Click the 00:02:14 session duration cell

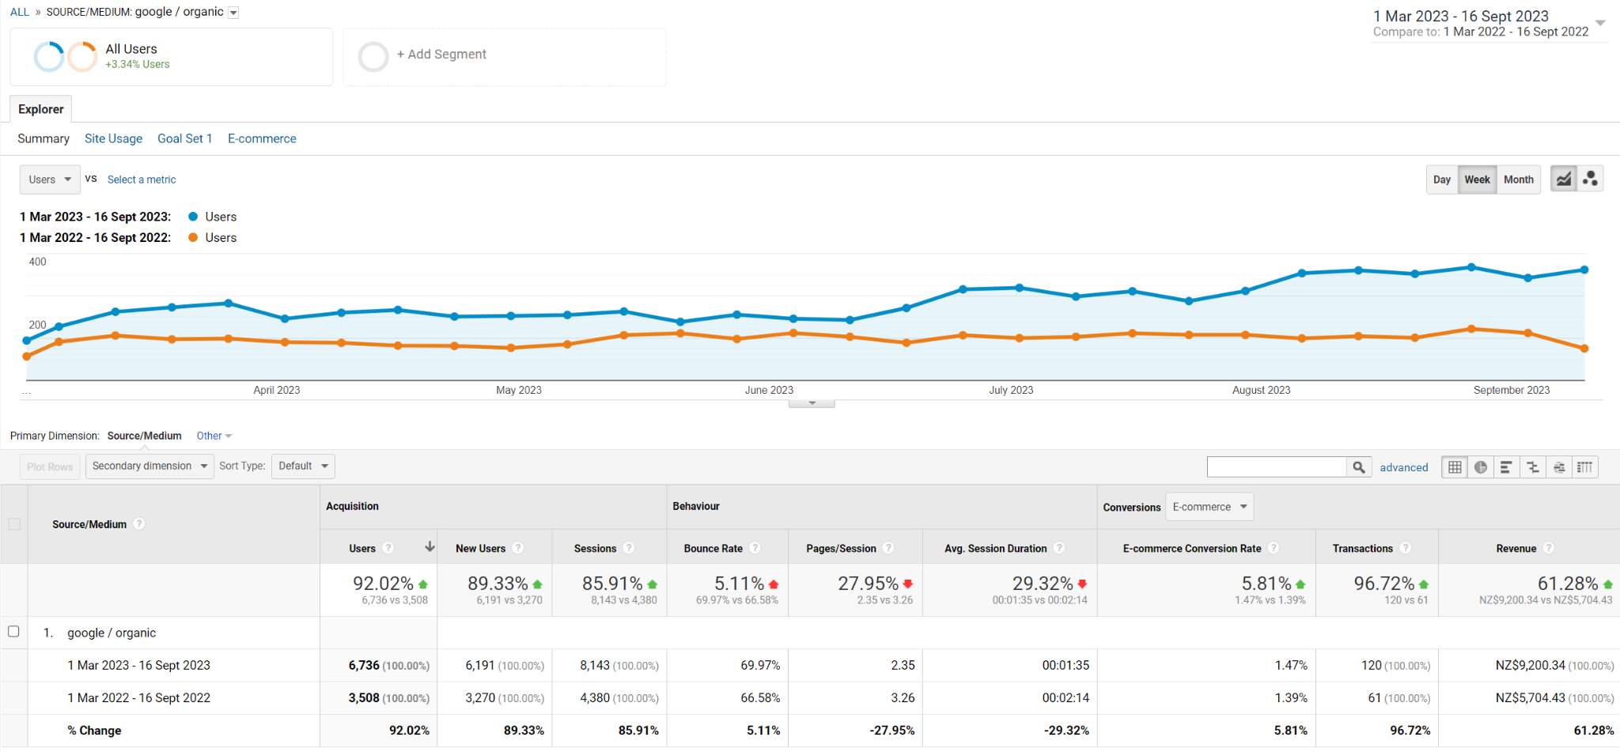(x=1065, y=697)
